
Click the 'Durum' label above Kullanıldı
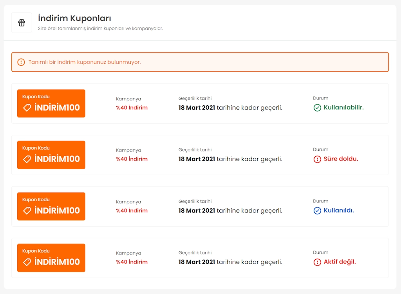point(320,201)
